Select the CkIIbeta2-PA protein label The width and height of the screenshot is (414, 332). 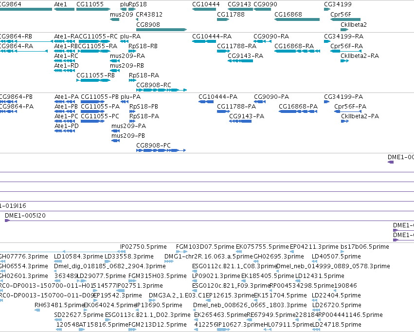(360, 116)
